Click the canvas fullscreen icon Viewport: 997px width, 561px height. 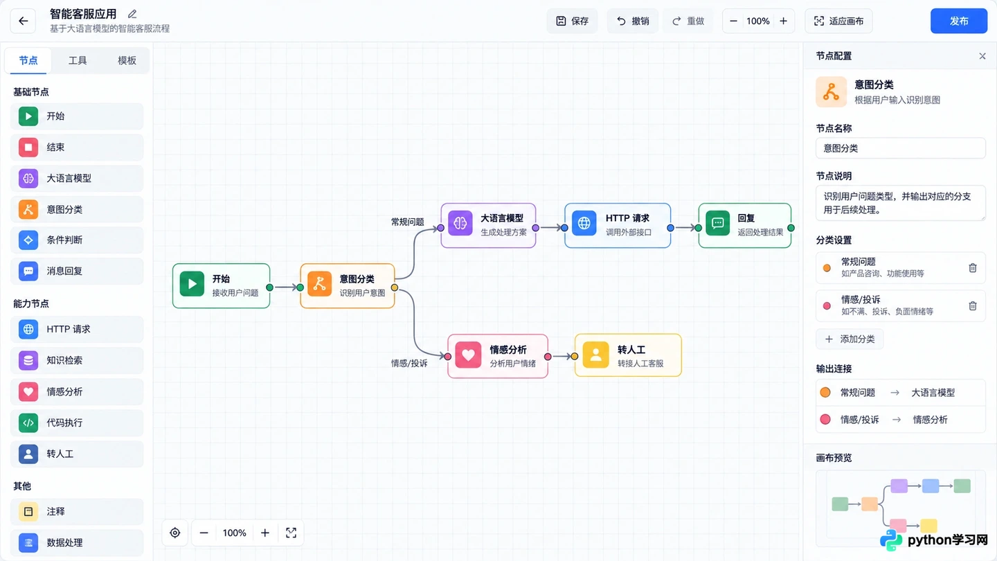pos(291,533)
